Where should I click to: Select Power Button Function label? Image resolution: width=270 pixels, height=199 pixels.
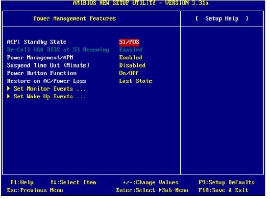[x=42, y=73]
